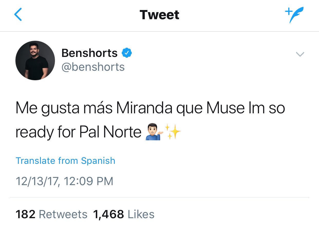
Task: Click the blue verified badge
Action: [x=127, y=53]
